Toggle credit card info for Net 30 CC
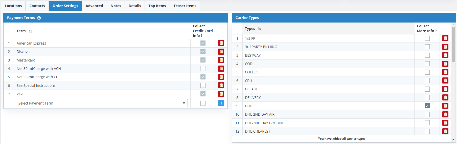457x144 pixels. 203,77
